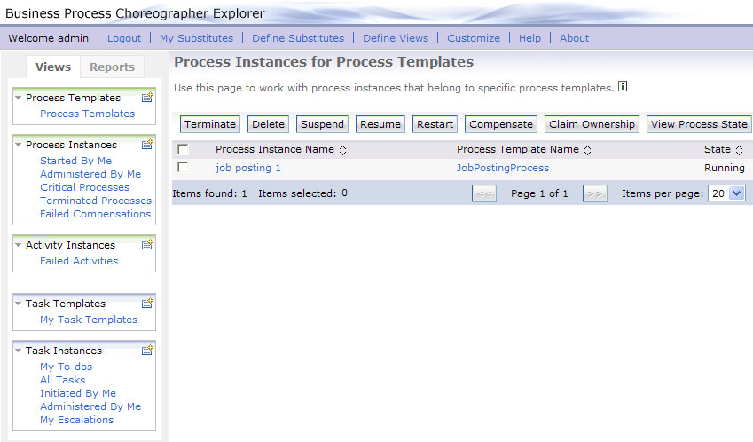Open the Process Templates view link
Screen dimensions: 753x442
[x=88, y=114]
